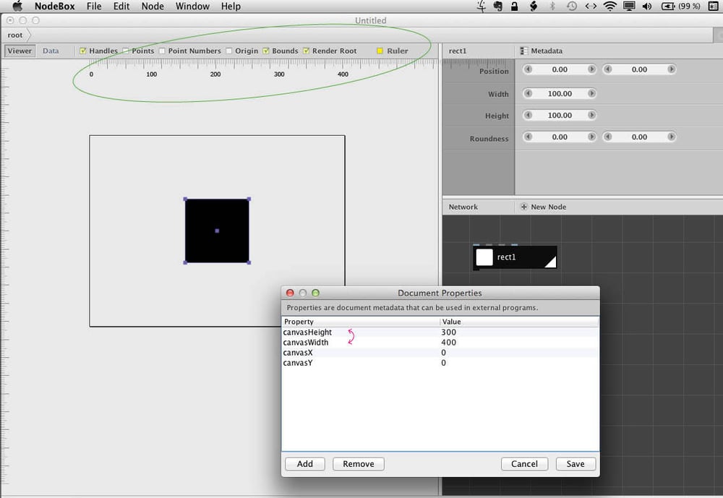The image size is (723, 498).
Task: Decrease the Height value with the left arrow
Action: coord(529,115)
